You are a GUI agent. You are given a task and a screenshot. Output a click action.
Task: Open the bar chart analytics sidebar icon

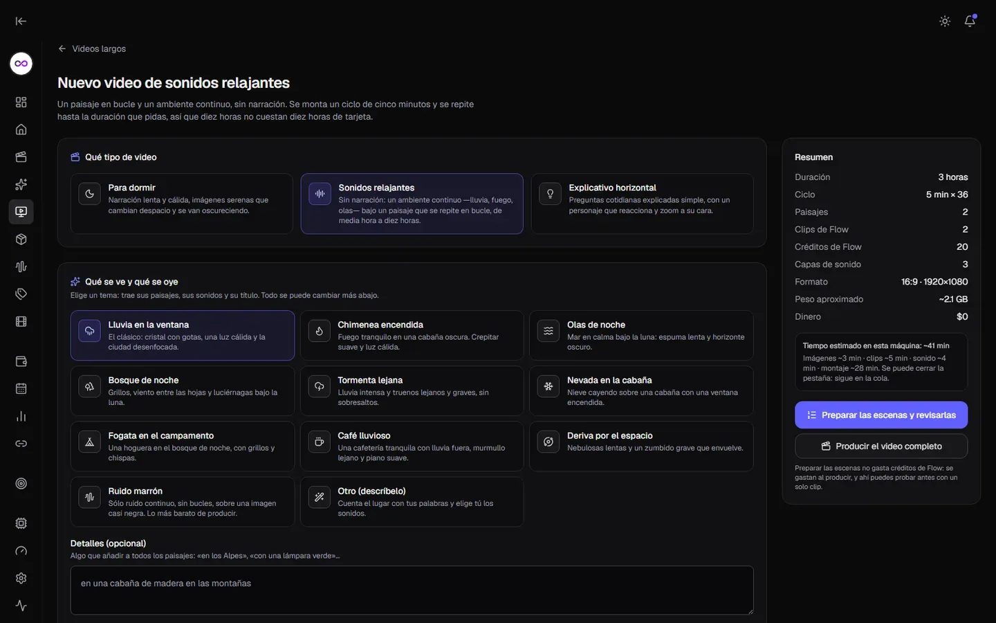coord(21,416)
